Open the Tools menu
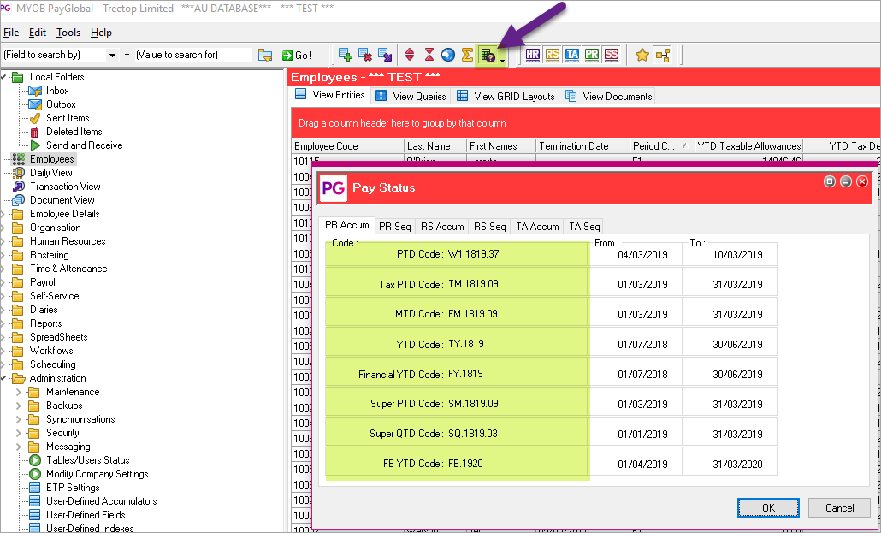 68,33
